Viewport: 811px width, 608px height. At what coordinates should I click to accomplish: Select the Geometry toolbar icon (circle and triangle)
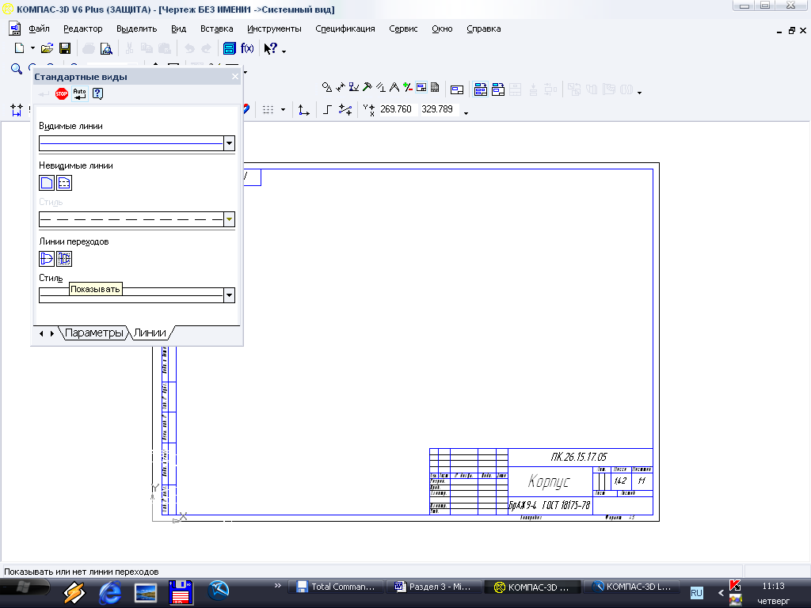[327, 87]
